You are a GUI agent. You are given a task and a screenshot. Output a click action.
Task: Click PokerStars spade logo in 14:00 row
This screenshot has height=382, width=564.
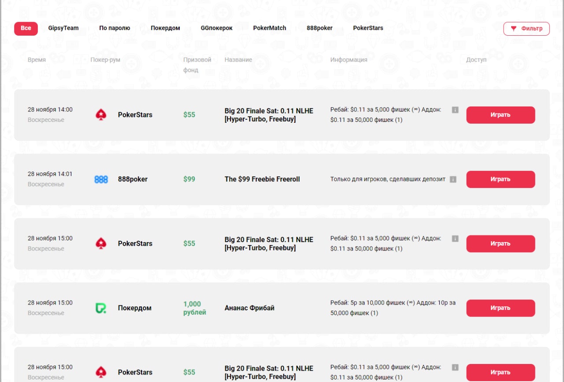(x=101, y=115)
